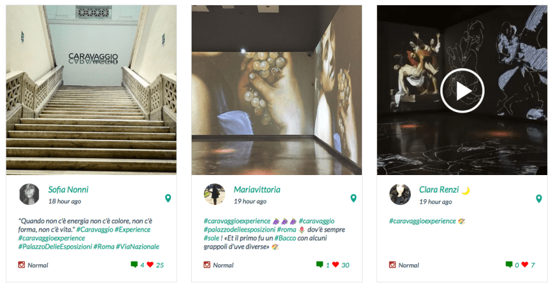This screenshot has height=287, width=553.
Task: Open Mariavittoria's profile name link
Action: click(257, 189)
